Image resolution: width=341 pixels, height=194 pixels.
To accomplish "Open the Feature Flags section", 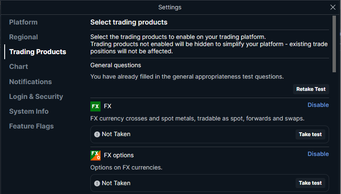I will tap(31, 126).
